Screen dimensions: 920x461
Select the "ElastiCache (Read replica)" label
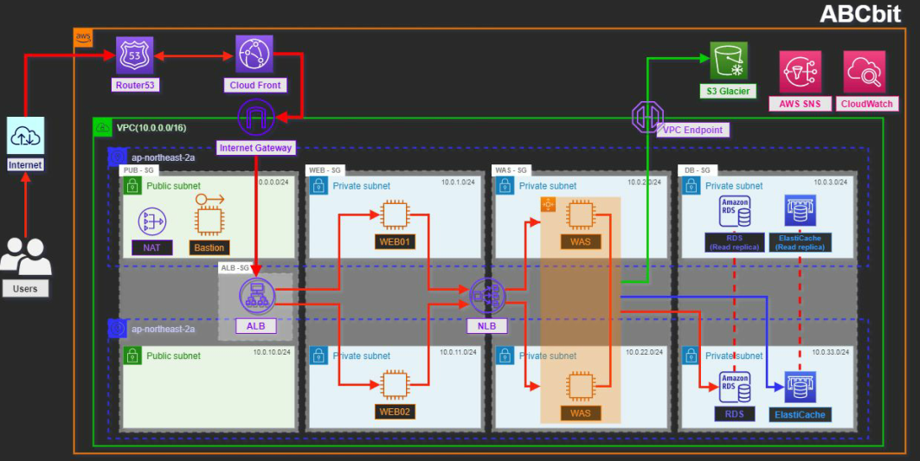pos(801,242)
